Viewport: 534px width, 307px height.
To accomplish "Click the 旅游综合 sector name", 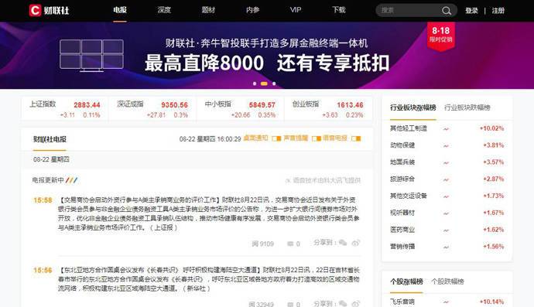I will click(x=402, y=179).
